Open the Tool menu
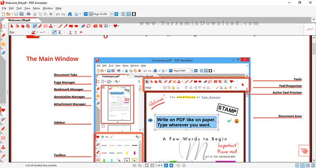 pos(19,8)
